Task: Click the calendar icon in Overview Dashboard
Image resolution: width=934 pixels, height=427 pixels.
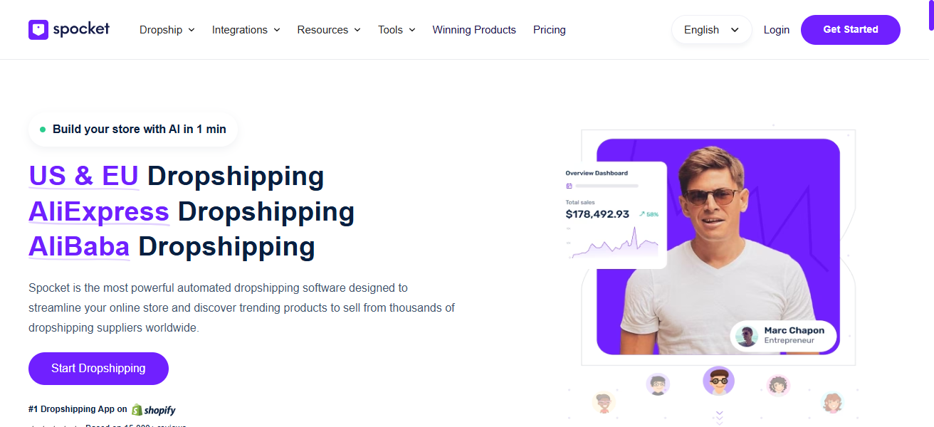Action: point(569,186)
